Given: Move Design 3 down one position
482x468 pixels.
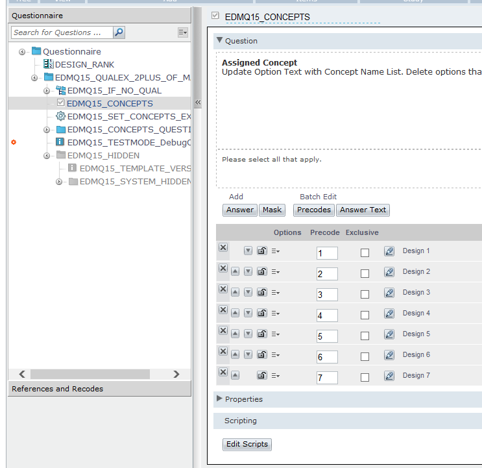Looking at the screenshot, I should (x=248, y=292).
